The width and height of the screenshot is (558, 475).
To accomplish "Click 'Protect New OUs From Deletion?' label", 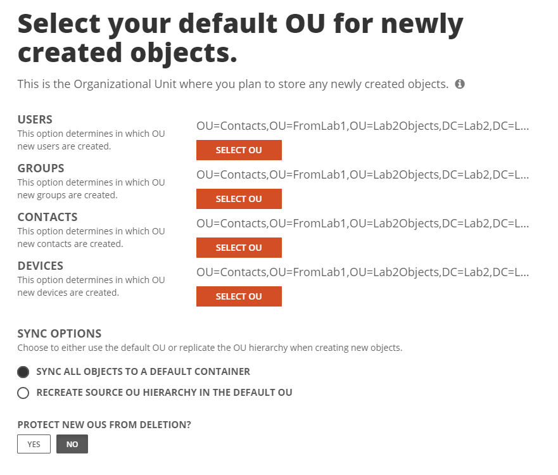I will coord(104,425).
